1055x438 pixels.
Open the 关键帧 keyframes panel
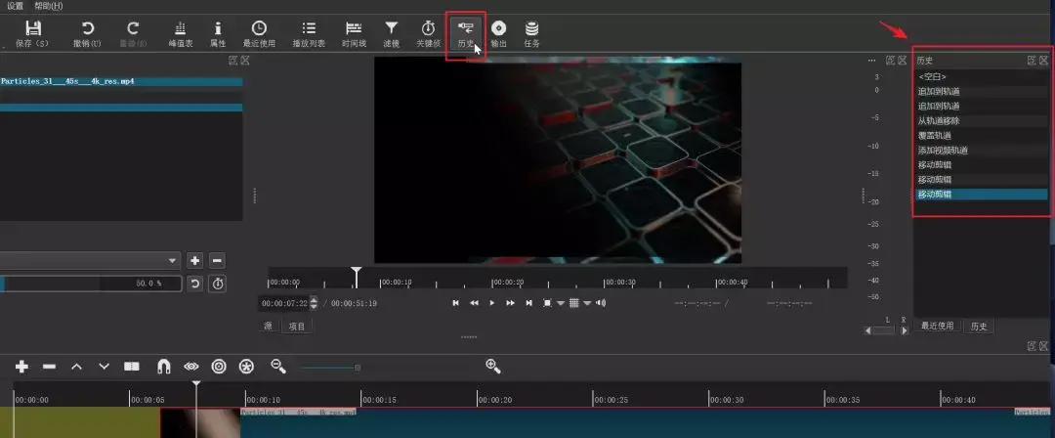coord(428,33)
